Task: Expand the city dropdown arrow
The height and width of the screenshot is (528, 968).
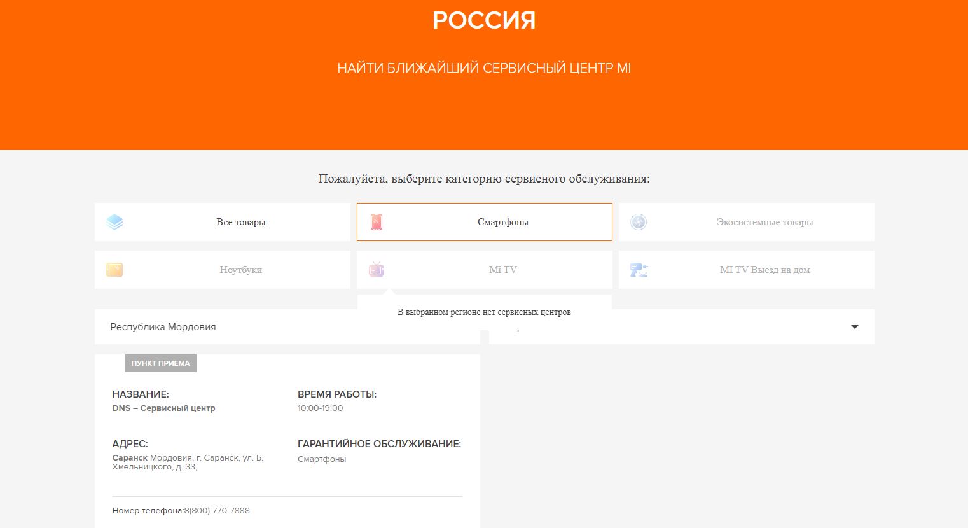Action: coord(855,327)
